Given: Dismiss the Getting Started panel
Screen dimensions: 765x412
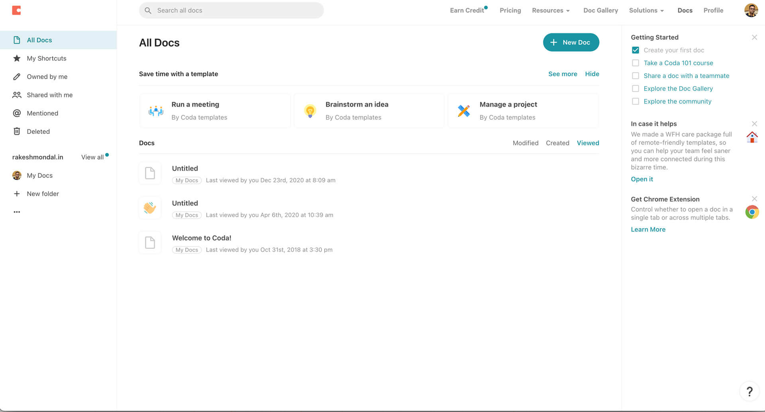Looking at the screenshot, I should (x=754, y=37).
